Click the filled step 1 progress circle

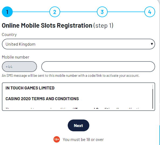(x=7, y=12)
